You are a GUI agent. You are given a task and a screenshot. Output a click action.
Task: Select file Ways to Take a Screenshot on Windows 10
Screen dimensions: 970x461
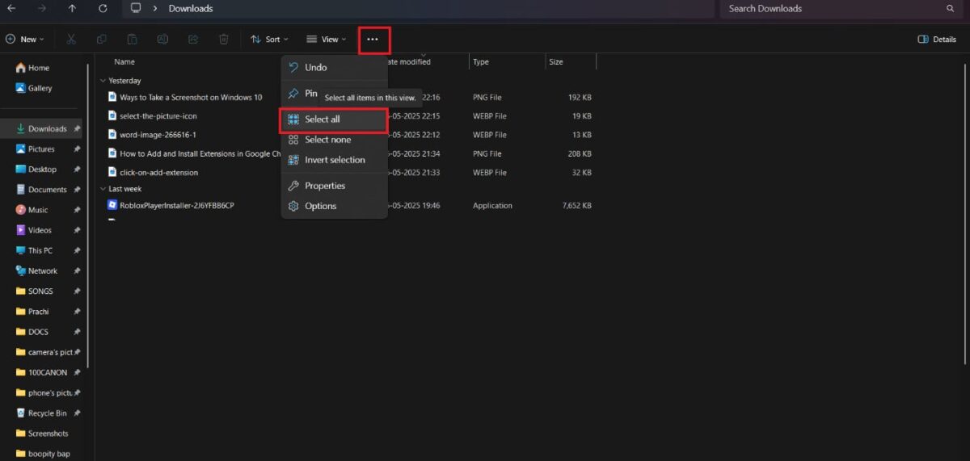point(191,97)
